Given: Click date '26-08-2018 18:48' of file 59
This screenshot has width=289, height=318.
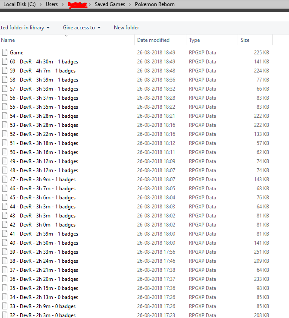Looking at the screenshot, I should pos(156,71).
